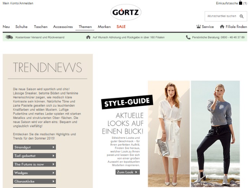Open the Glanzstücke trend button
249x188 pixels.
click(34, 182)
